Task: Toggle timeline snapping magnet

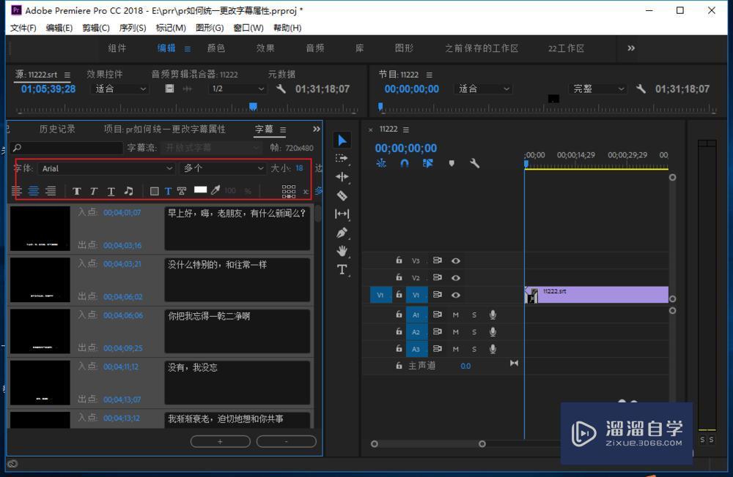Action: (405, 163)
